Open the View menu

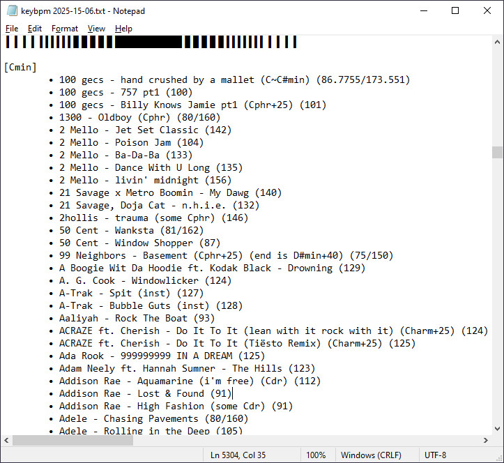96,29
